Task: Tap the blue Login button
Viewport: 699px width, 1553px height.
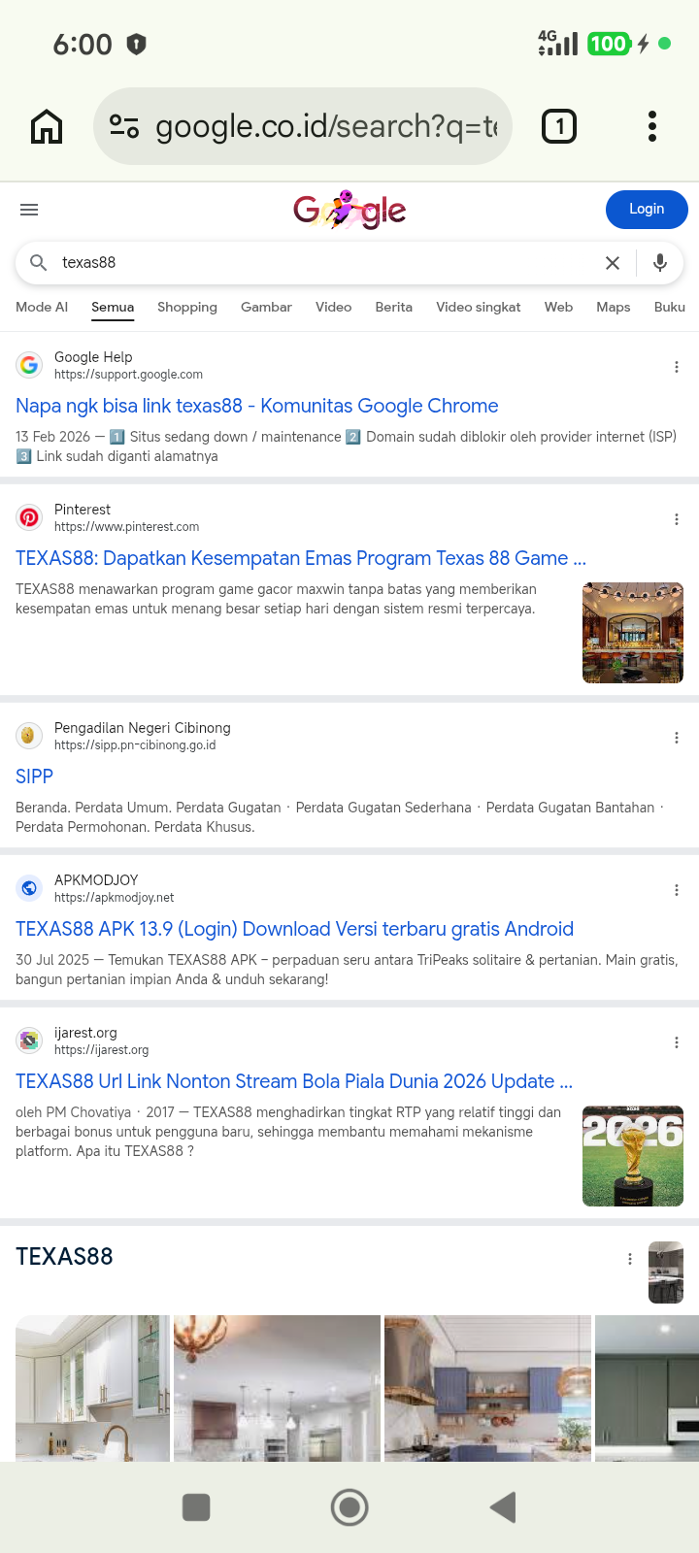Action: pos(647,210)
